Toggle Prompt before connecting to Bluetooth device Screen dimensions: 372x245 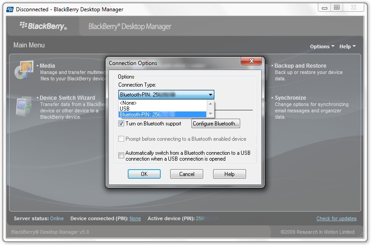click(x=121, y=139)
